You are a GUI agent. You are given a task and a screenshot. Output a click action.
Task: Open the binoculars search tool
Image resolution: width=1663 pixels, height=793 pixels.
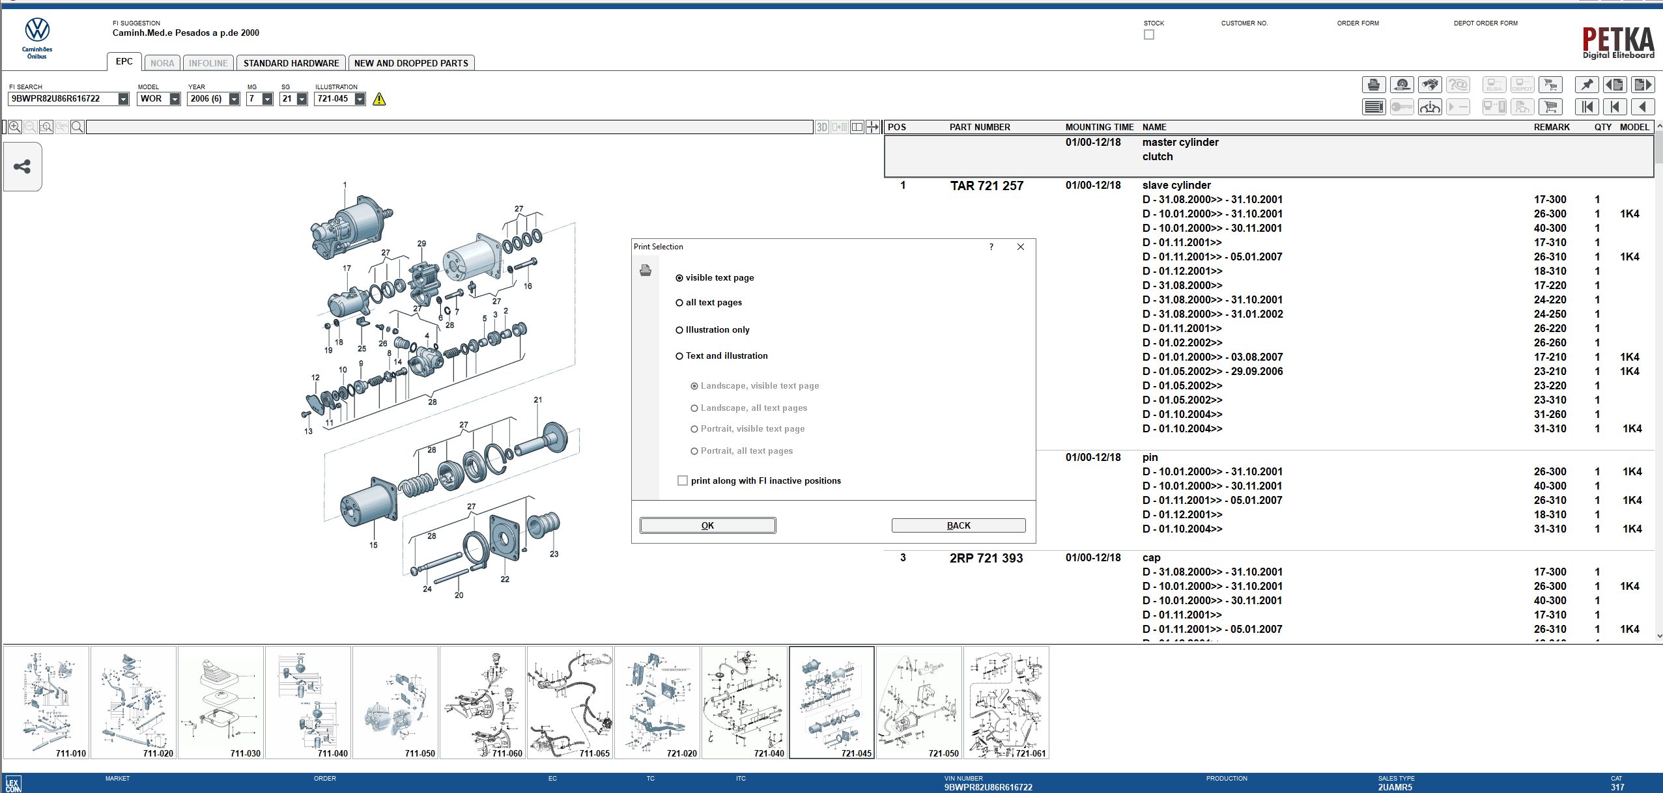(x=1430, y=85)
